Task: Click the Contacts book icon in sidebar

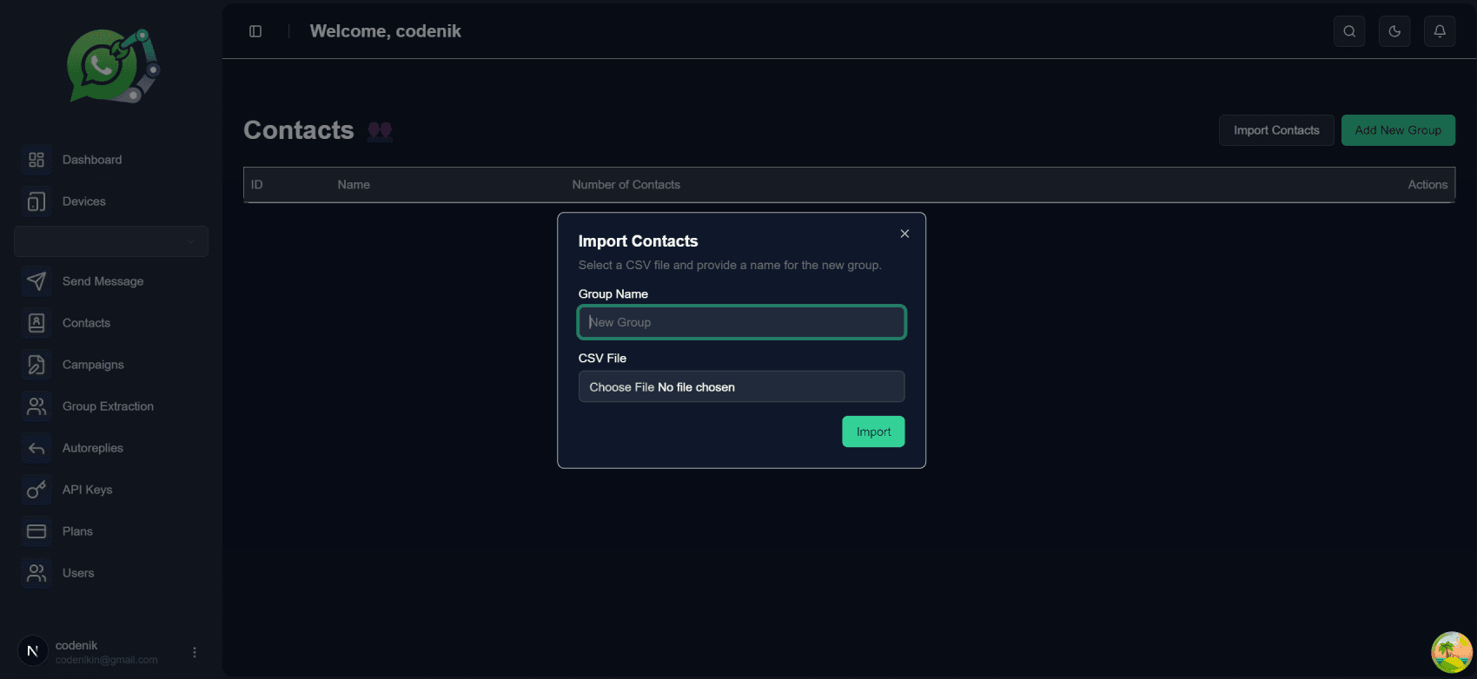Action: coord(36,323)
